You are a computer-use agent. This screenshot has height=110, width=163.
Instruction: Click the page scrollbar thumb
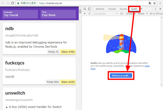[80, 11]
